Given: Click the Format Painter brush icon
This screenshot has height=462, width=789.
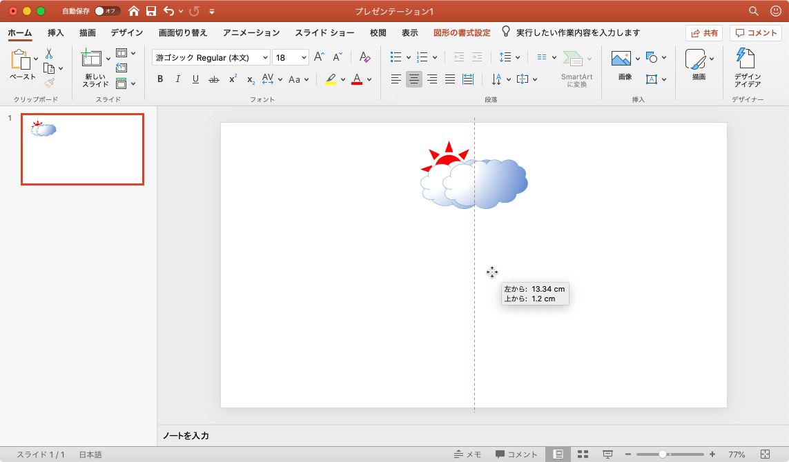Looking at the screenshot, I should point(49,83).
